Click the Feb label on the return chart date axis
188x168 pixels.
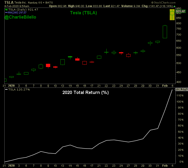click(165, 166)
